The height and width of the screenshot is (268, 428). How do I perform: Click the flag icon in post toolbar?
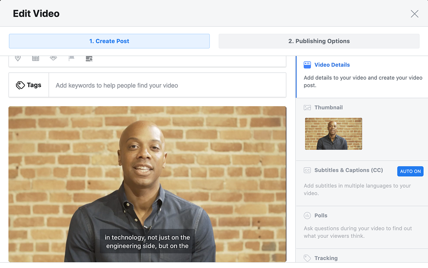click(x=71, y=58)
